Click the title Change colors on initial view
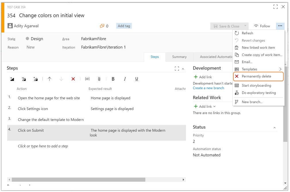The width and height of the screenshot is (290, 192). 52,15
